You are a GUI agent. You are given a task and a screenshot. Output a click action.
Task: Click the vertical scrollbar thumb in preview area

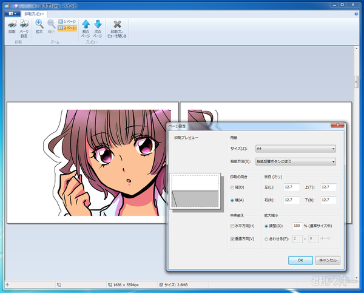(356, 82)
